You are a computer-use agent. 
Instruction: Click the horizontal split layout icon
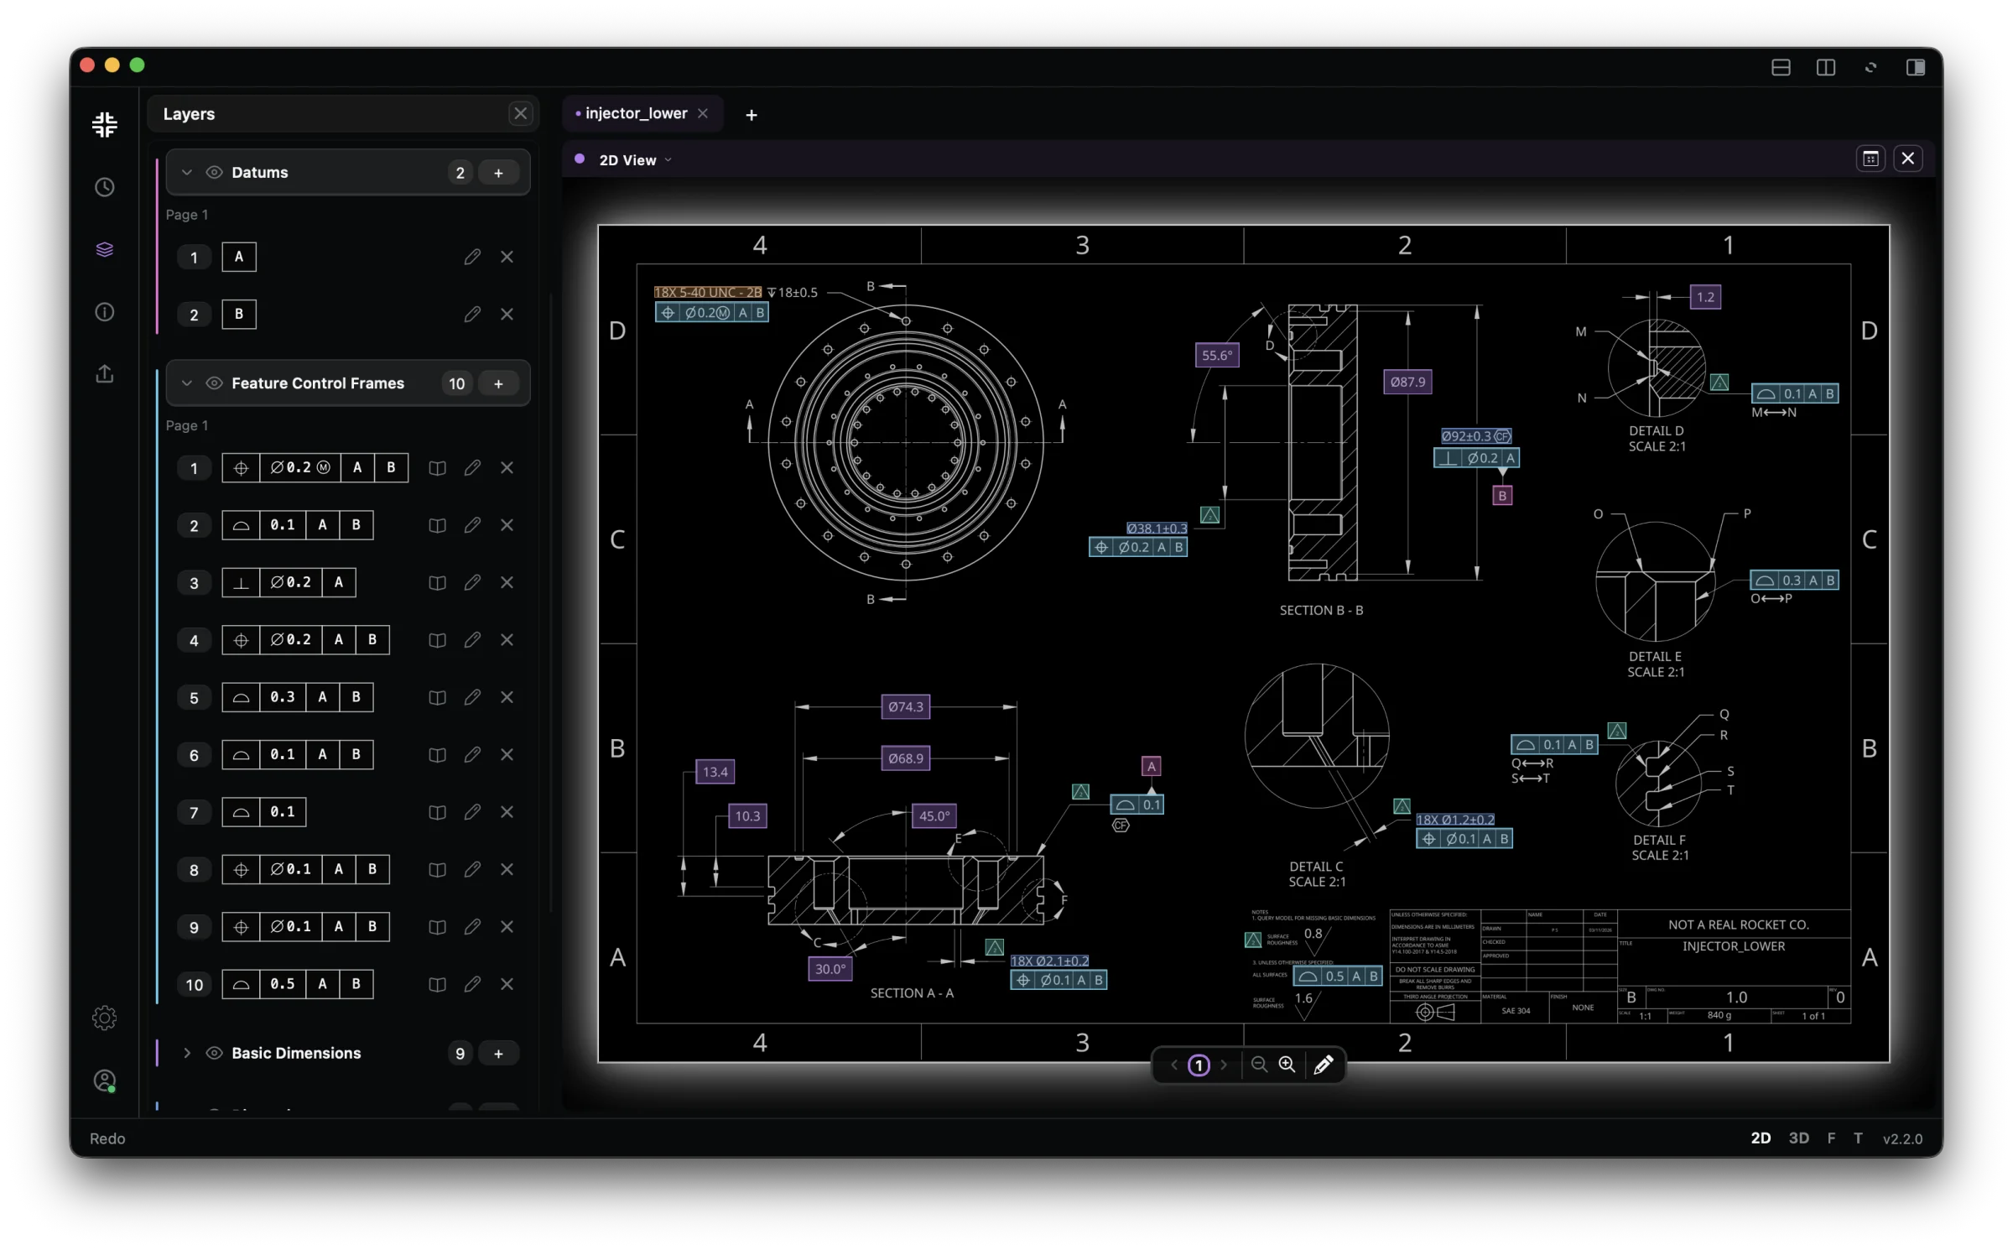[x=1781, y=67]
